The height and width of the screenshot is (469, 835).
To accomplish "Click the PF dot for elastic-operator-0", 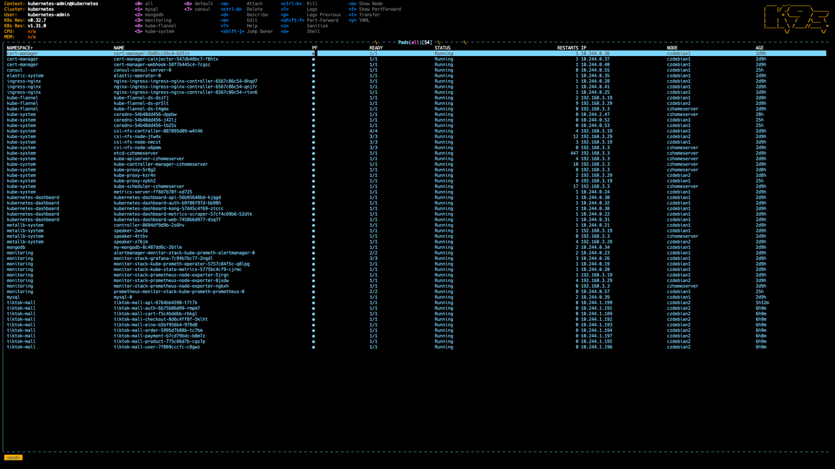I will 313,76.
